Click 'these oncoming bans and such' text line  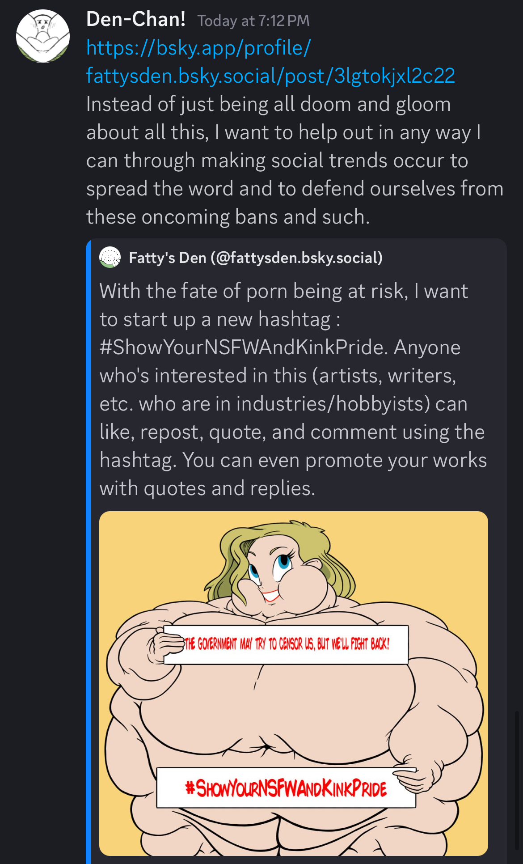pyautogui.click(x=228, y=217)
